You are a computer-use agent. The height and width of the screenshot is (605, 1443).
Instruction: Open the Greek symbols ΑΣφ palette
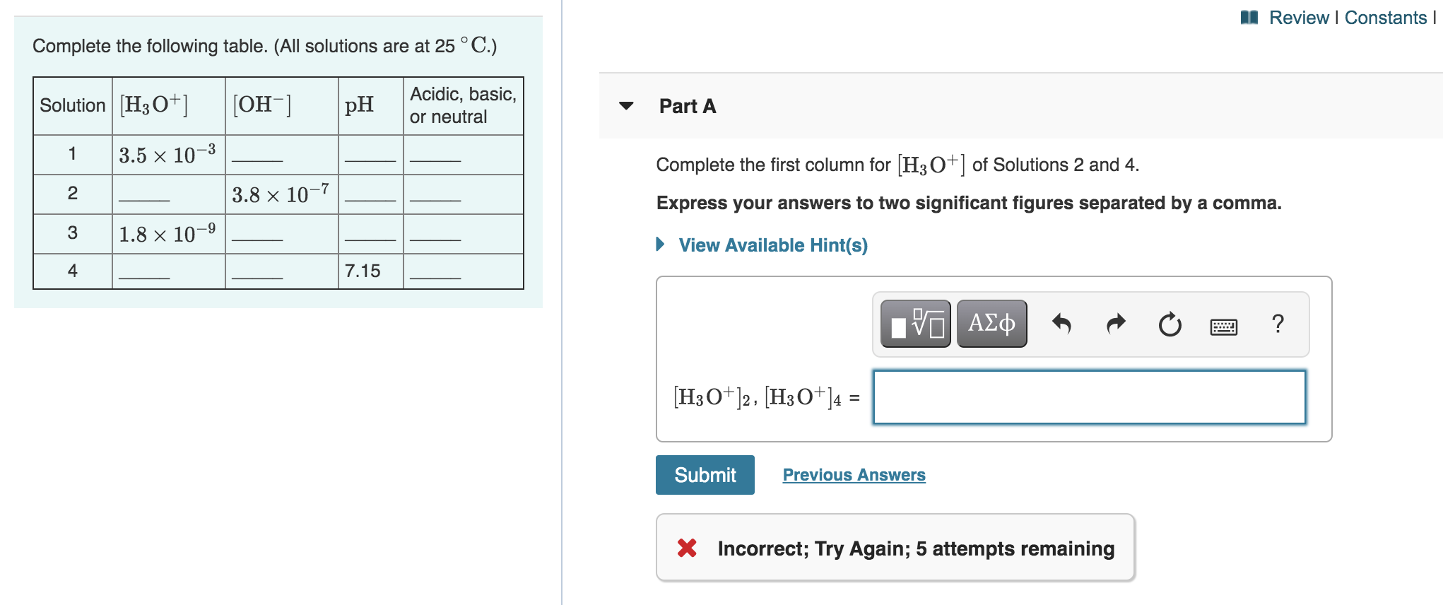[991, 324]
